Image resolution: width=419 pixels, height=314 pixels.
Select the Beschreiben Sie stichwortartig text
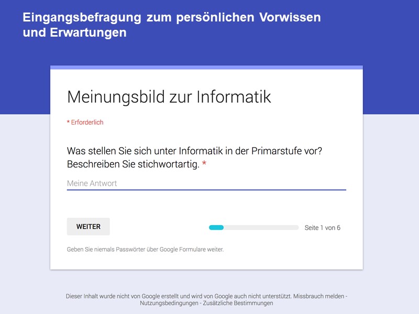pos(129,164)
